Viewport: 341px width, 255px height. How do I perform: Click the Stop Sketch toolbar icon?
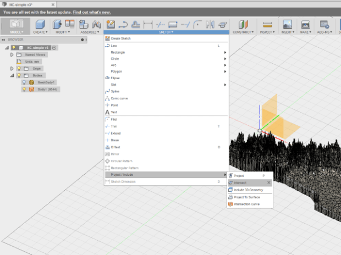(x=223, y=24)
